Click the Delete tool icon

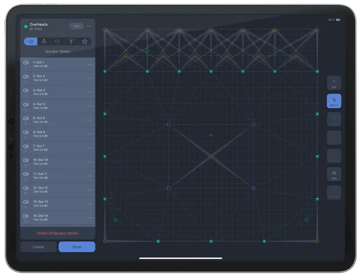coord(334,119)
